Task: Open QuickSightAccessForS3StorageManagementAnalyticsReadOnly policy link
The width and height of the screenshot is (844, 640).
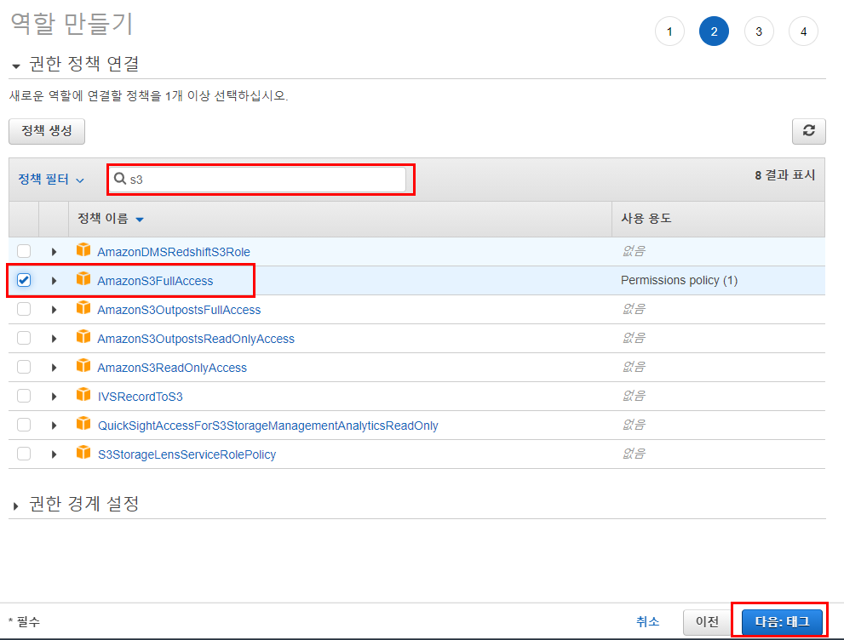Action: point(267,426)
